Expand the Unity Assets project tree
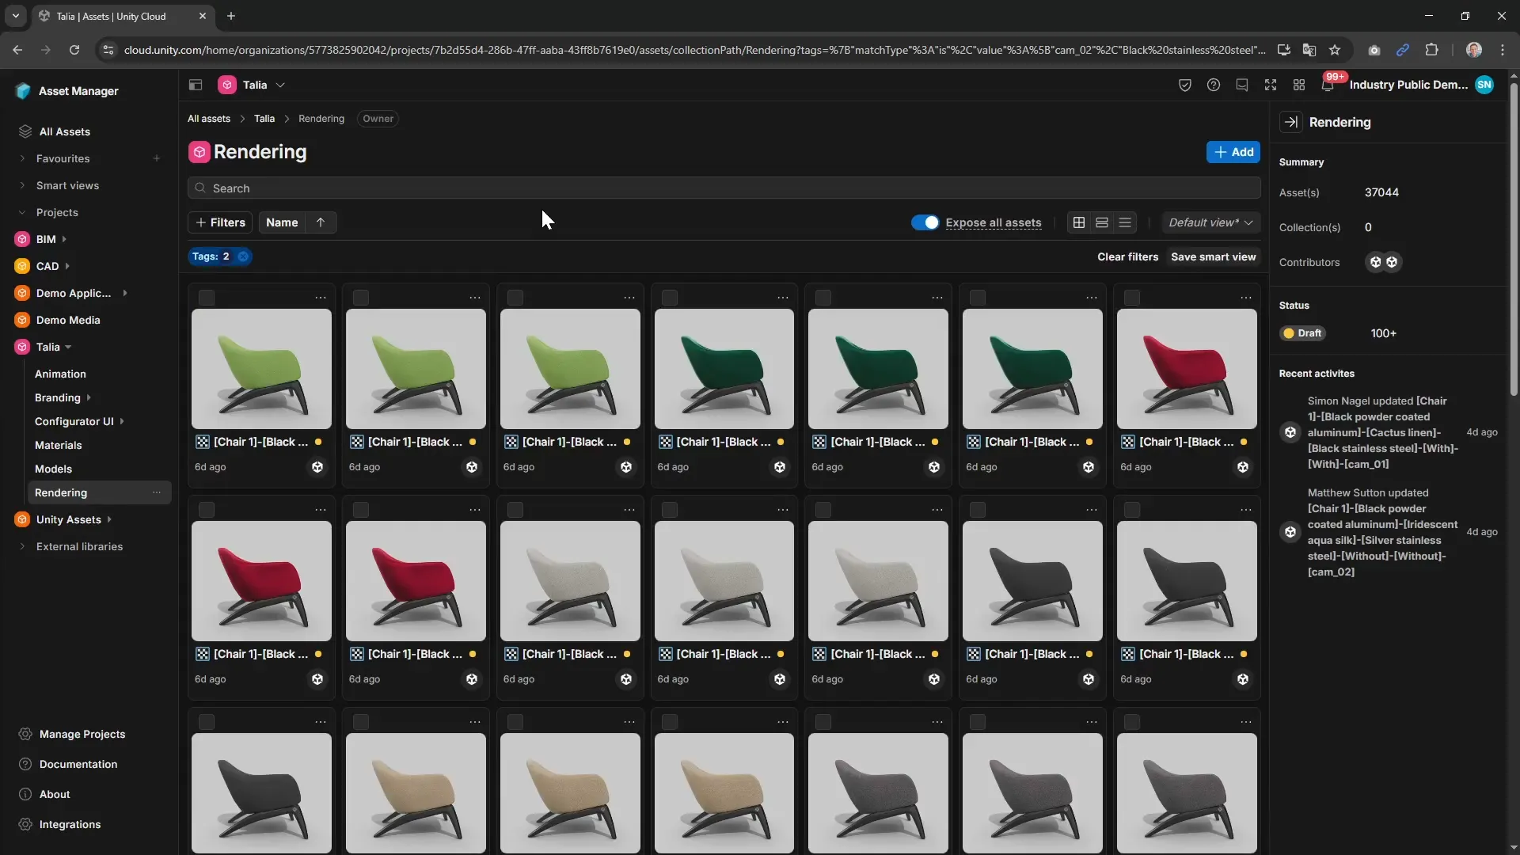The height and width of the screenshot is (855, 1520). point(109,519)
